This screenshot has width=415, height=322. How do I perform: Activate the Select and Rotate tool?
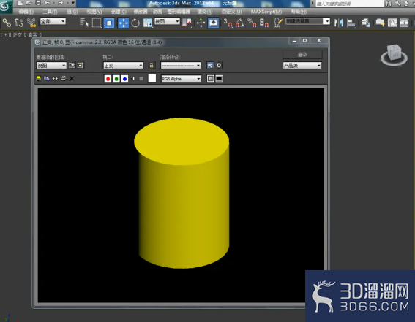click(135, 23)
